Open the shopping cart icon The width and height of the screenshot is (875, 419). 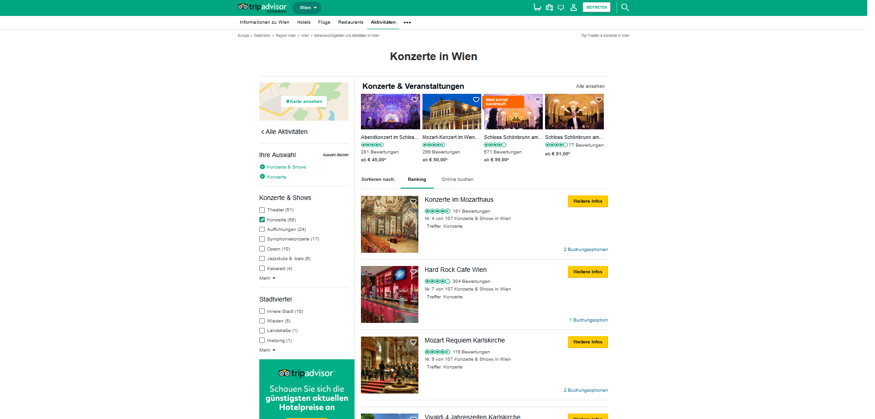pyautogui.click(x=537, y=7)
